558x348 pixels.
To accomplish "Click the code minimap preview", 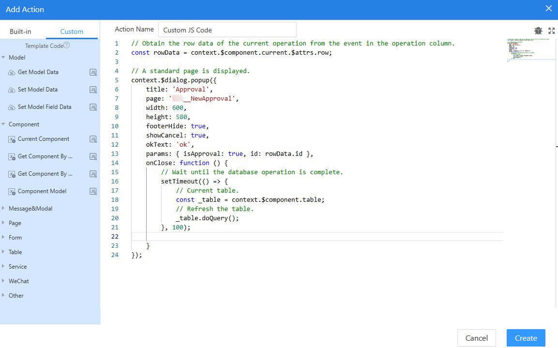I will pos(529,50).
